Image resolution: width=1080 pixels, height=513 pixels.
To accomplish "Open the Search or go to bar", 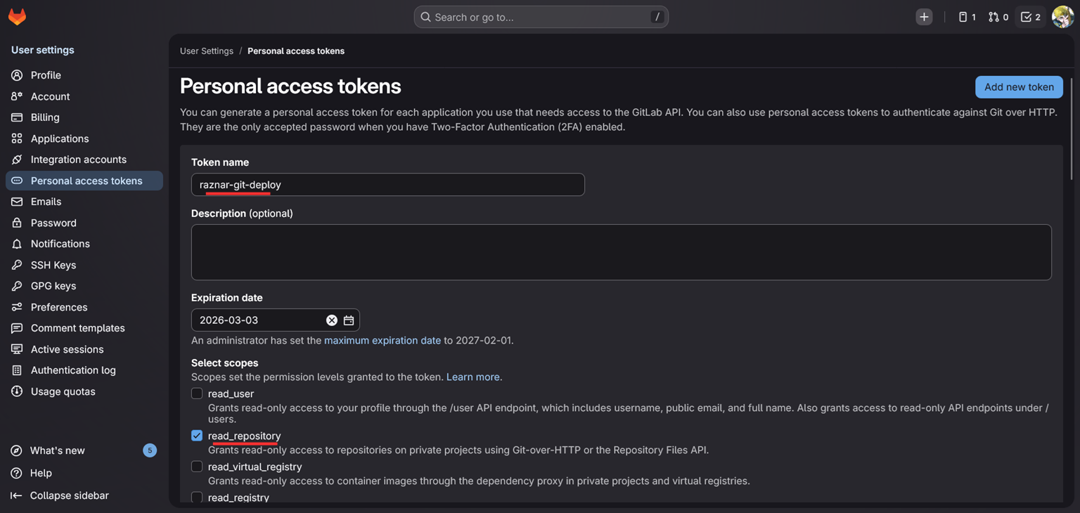I will (x=541, y=17).
